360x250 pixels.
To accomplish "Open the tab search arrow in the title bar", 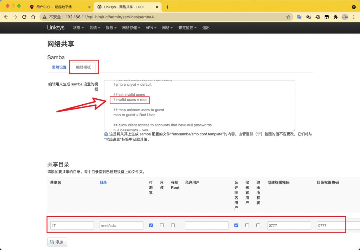I will [354, 7].
